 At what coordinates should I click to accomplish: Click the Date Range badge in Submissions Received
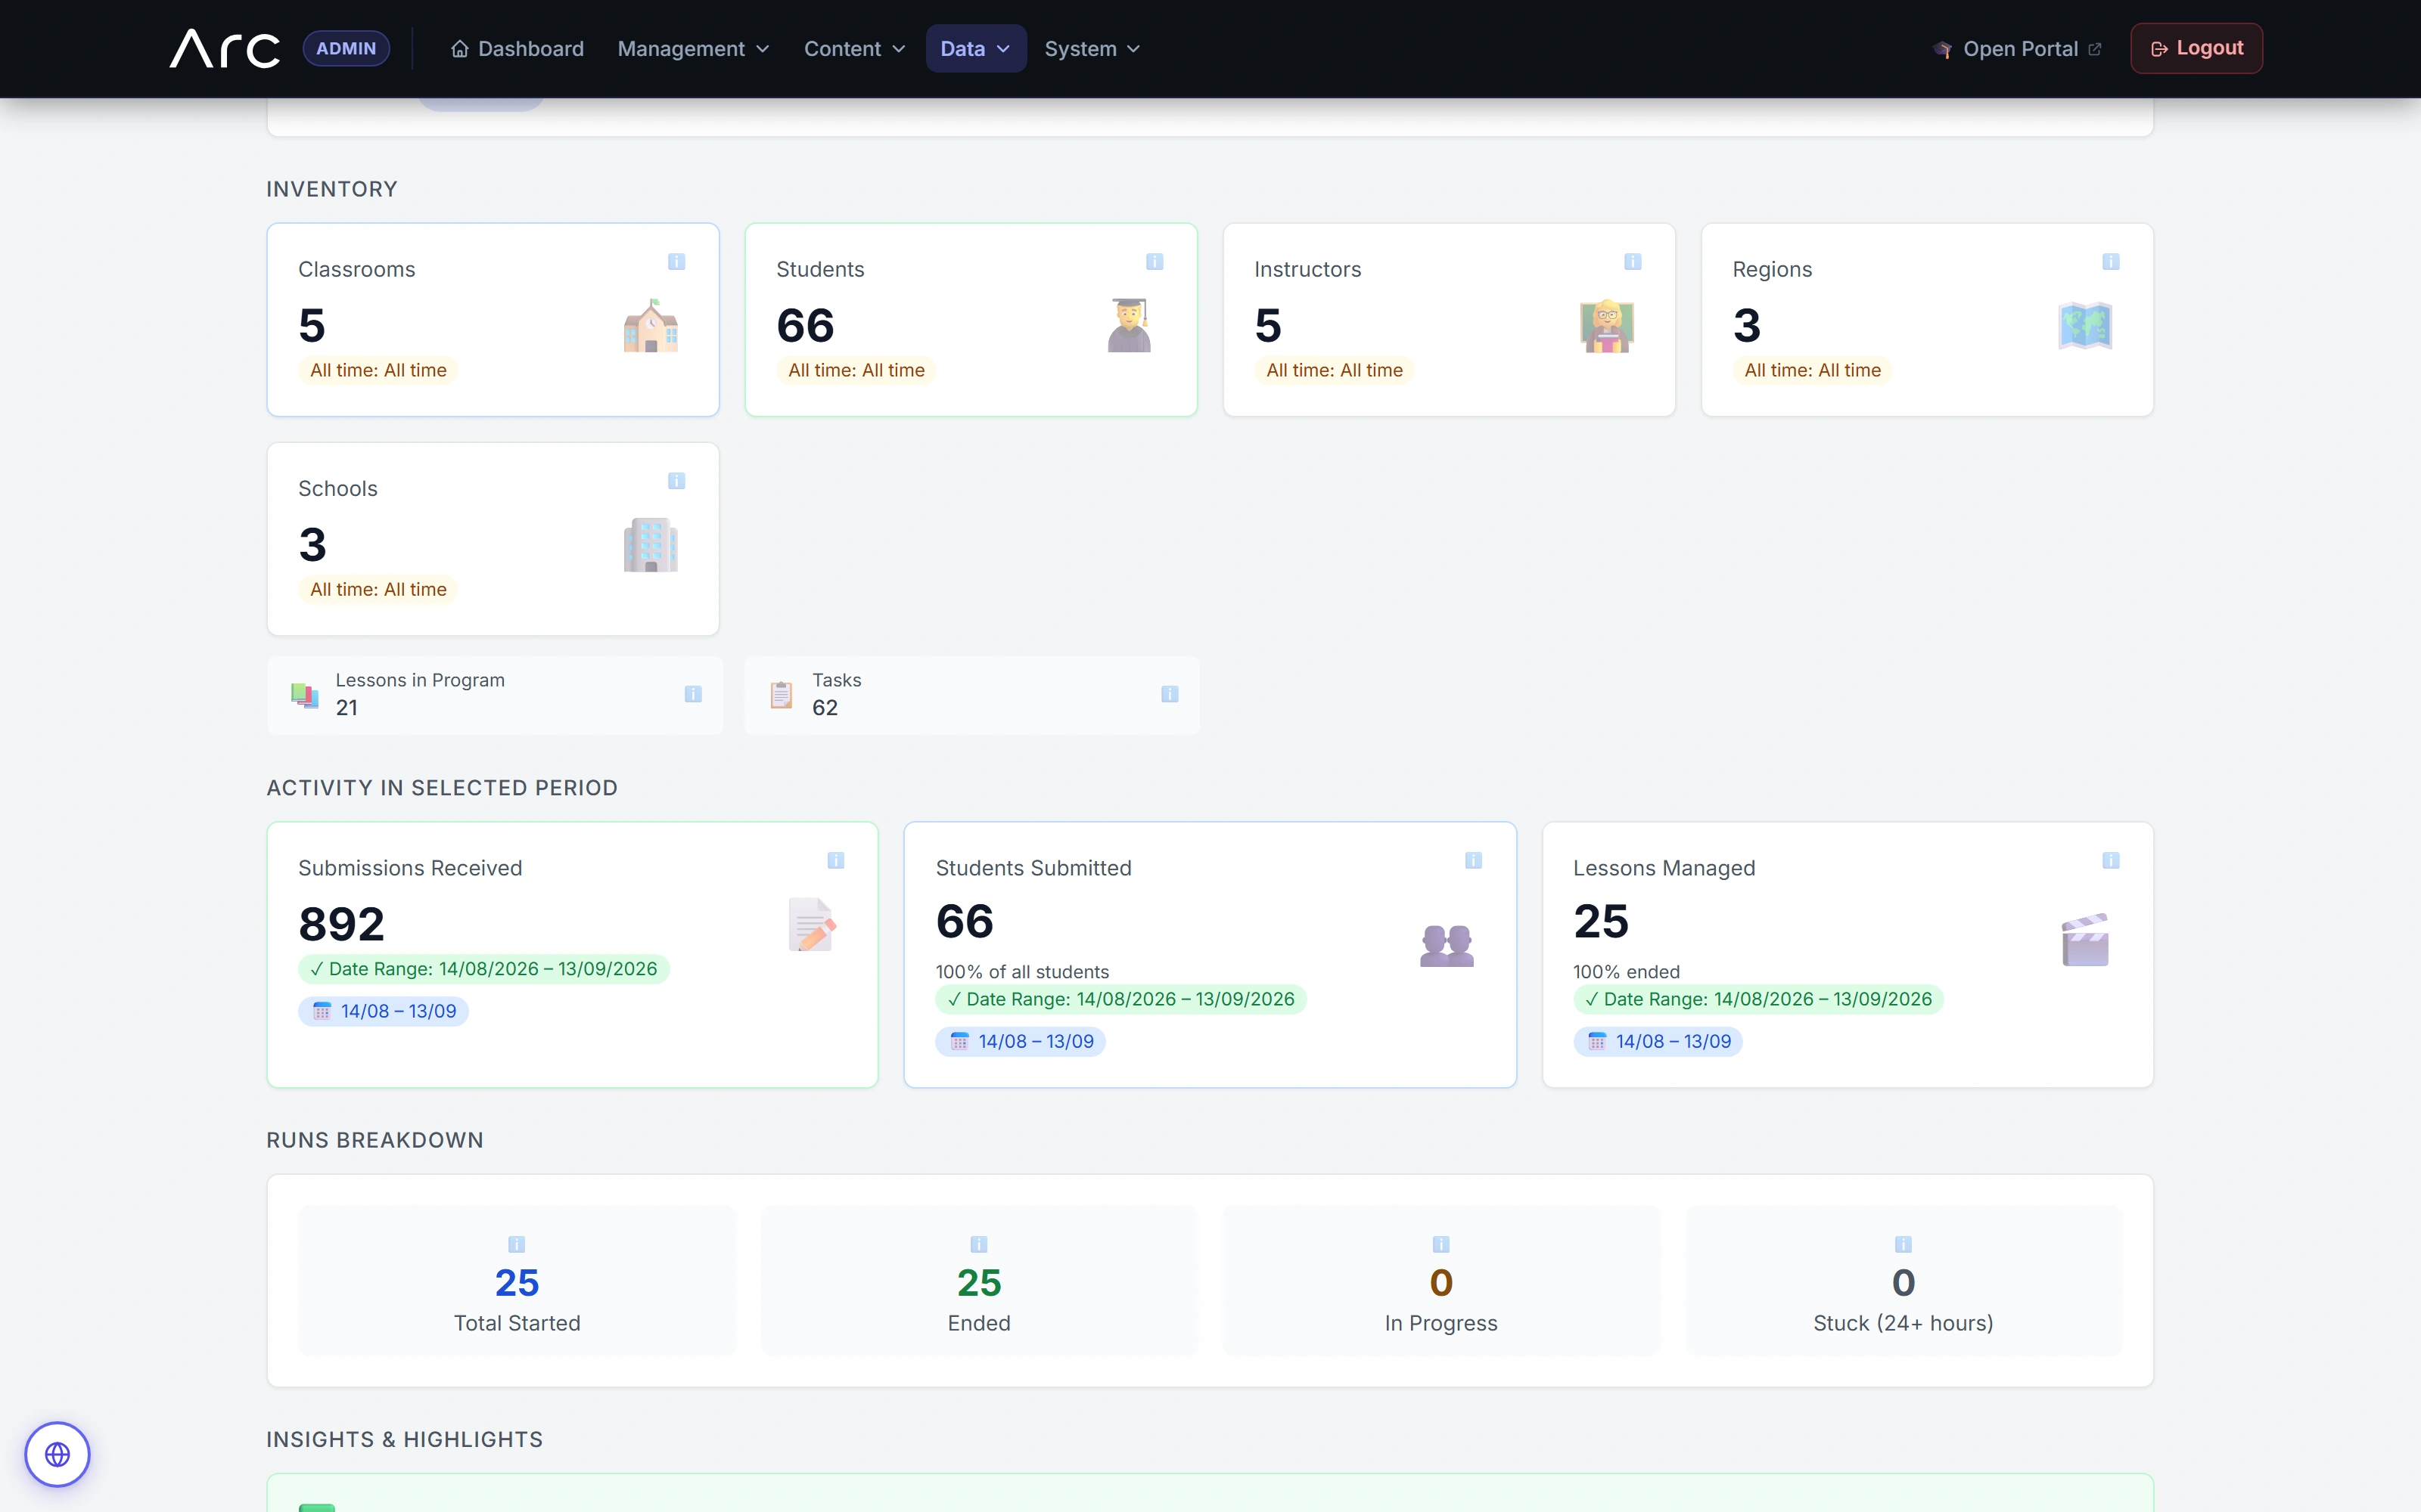484,969
